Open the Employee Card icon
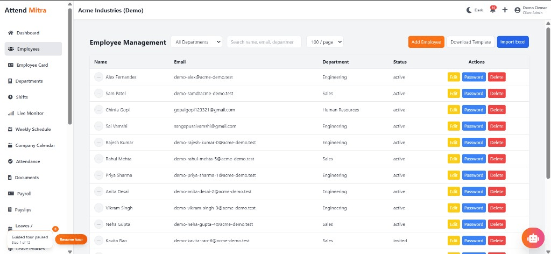The image size is (551, 254). [11, 65]
